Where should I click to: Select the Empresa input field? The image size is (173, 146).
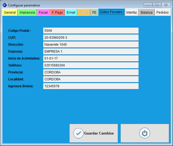(91, 52)
